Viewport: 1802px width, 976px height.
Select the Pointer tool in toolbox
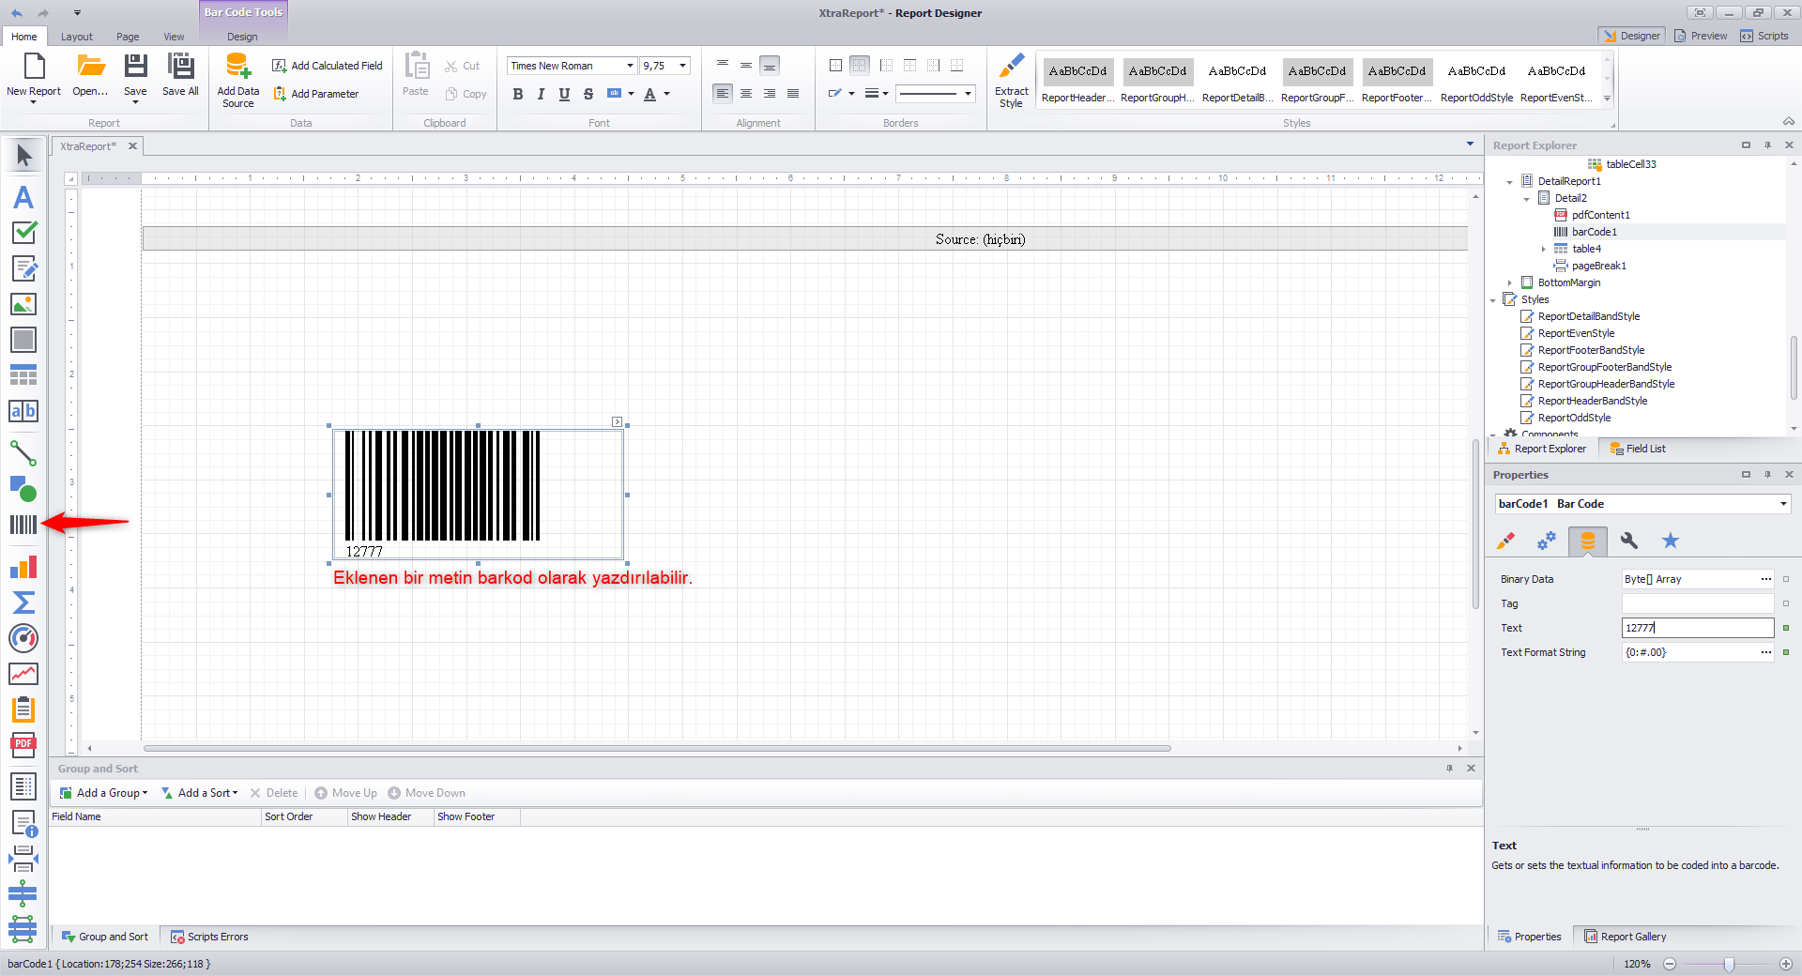tap(23, 155)
